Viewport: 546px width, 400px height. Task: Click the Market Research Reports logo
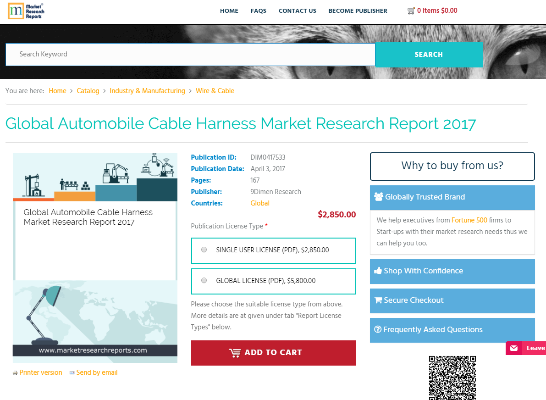pos(26,11)
